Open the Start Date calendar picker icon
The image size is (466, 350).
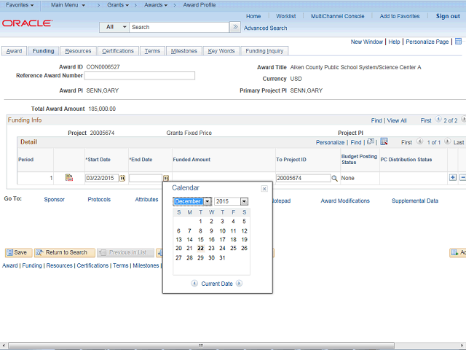[122, 178]
